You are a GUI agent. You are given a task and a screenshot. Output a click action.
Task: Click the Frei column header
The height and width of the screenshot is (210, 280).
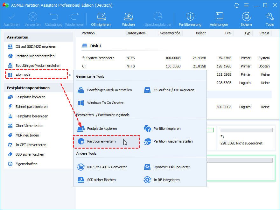pos(228,33)
